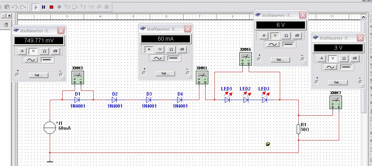
Task: Select AC signal mode on the 749.771 mV multimeter
Action: pyautogui.click(x=31, y=60)
